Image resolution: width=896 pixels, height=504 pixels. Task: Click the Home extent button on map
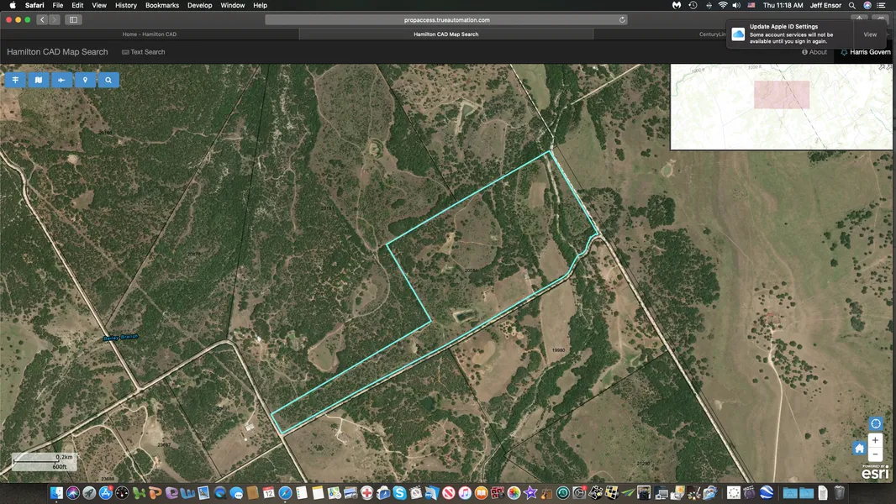859,449
